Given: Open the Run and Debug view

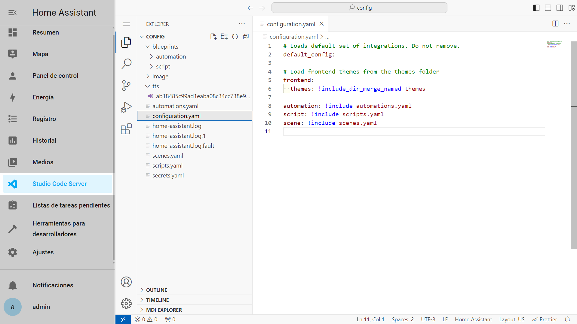Looking at the screenshot, I should pos(126,107).
